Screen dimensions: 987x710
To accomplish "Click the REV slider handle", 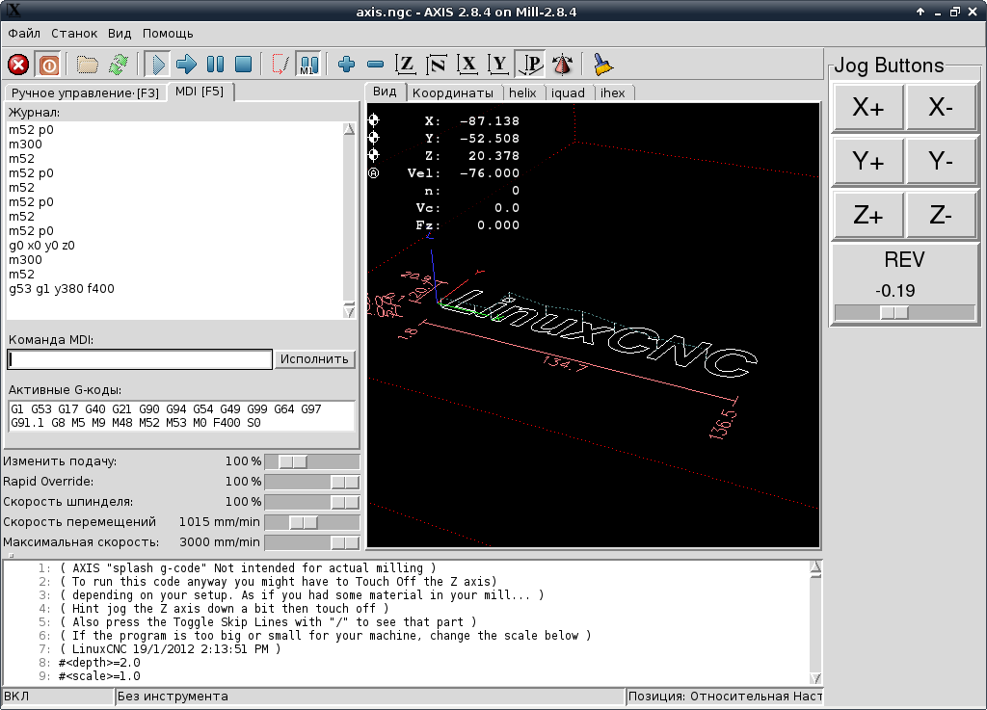I will tap(894, 312).
